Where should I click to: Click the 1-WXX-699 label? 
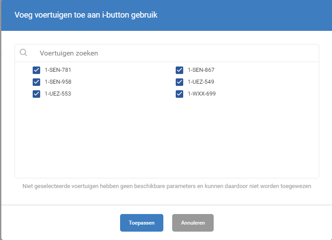202,94
